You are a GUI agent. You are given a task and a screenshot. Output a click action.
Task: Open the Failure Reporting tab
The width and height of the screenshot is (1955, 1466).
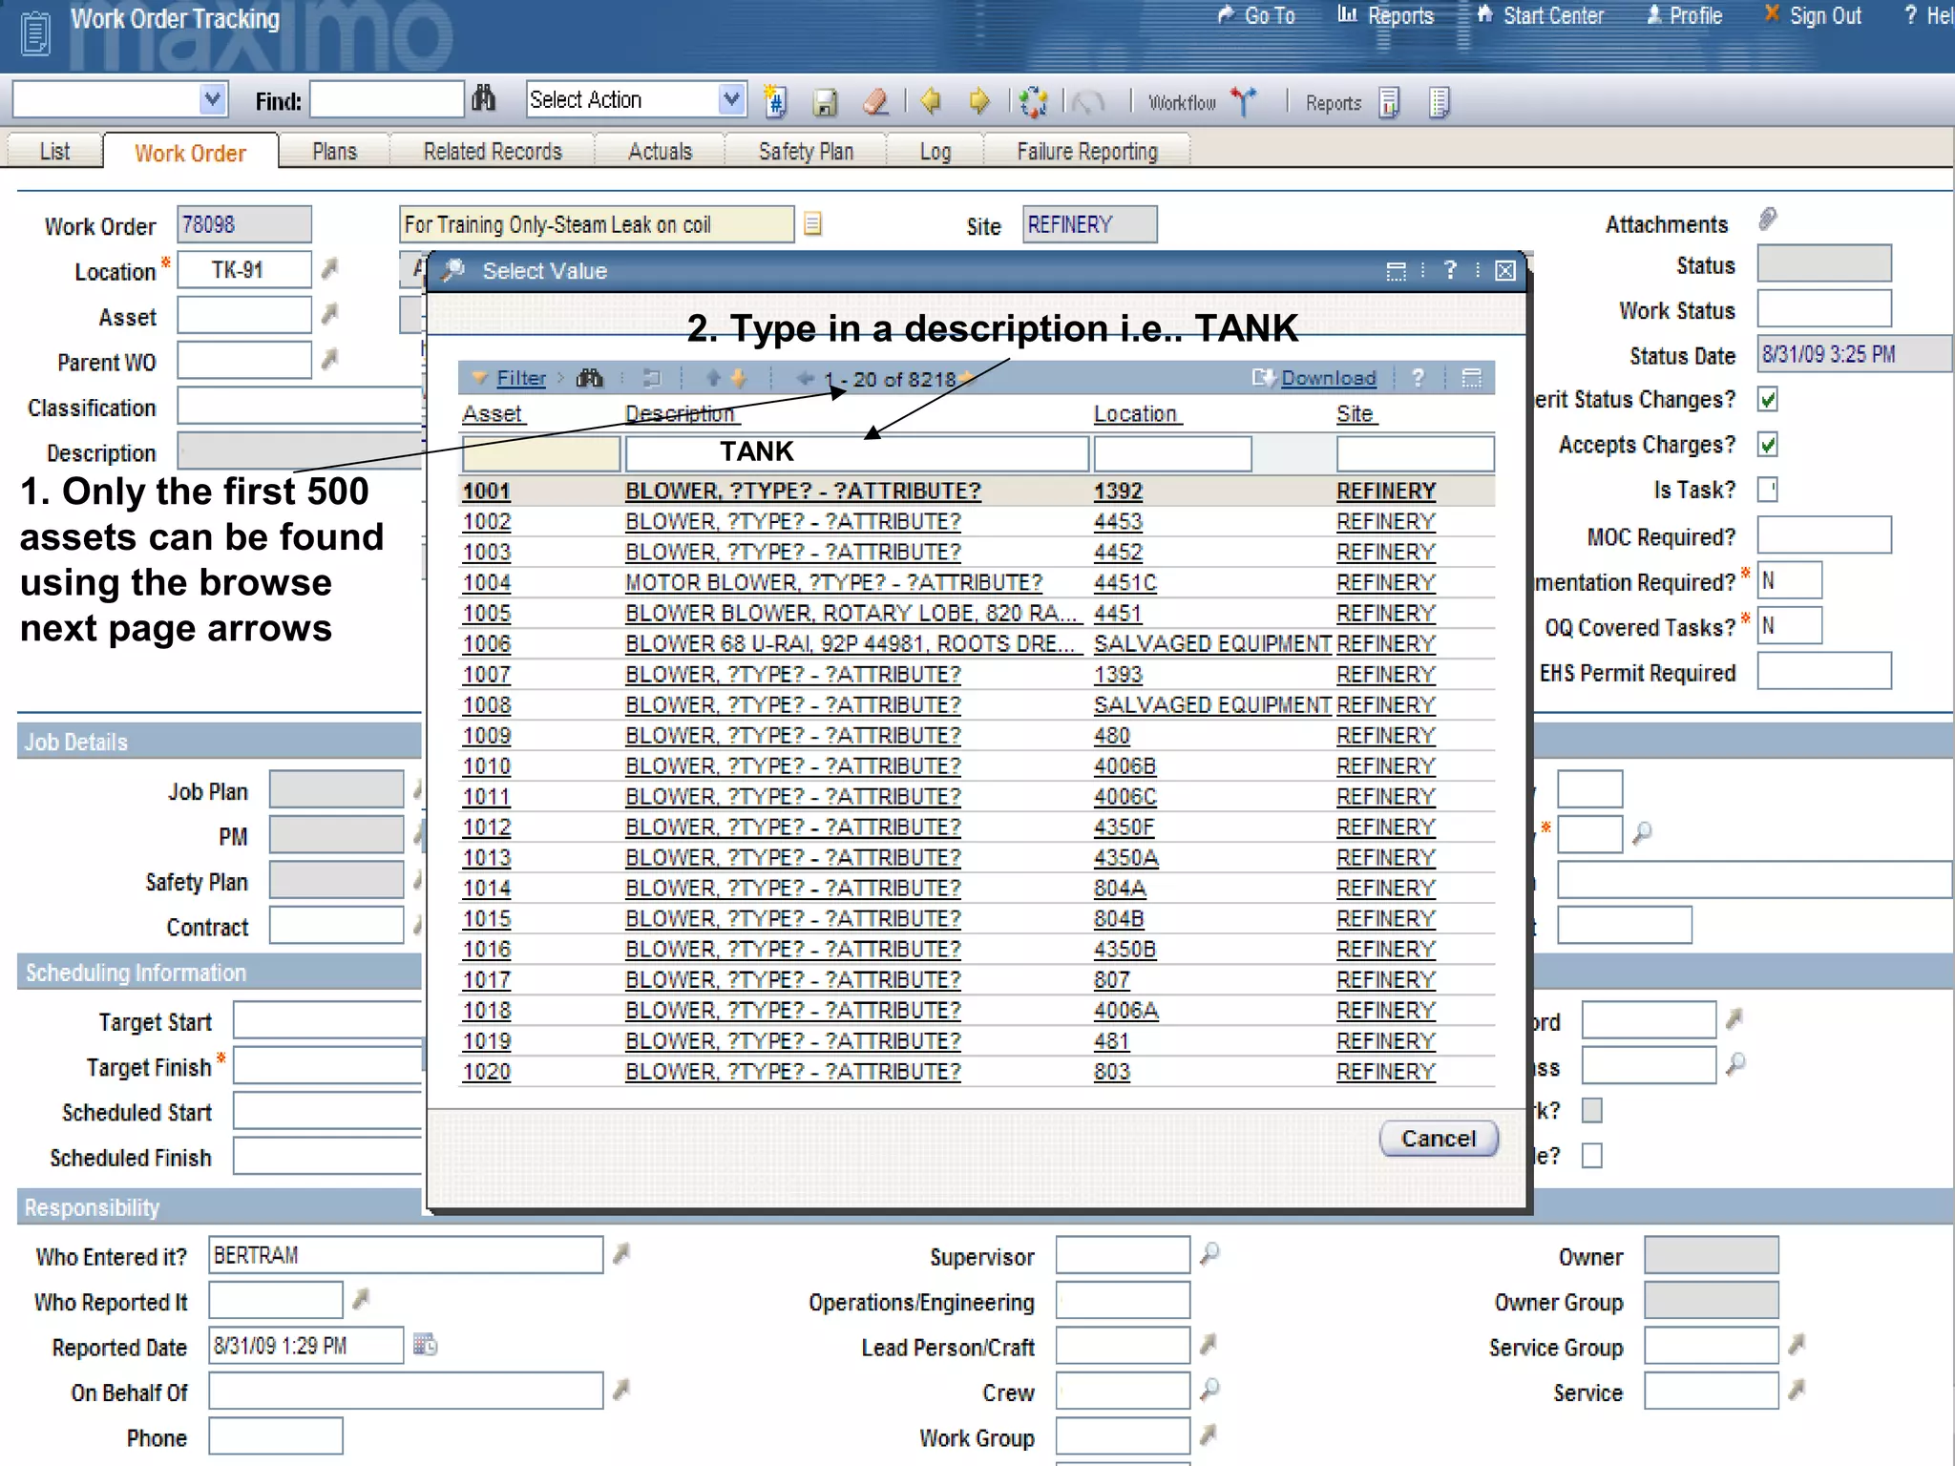tap(1086, 152)
